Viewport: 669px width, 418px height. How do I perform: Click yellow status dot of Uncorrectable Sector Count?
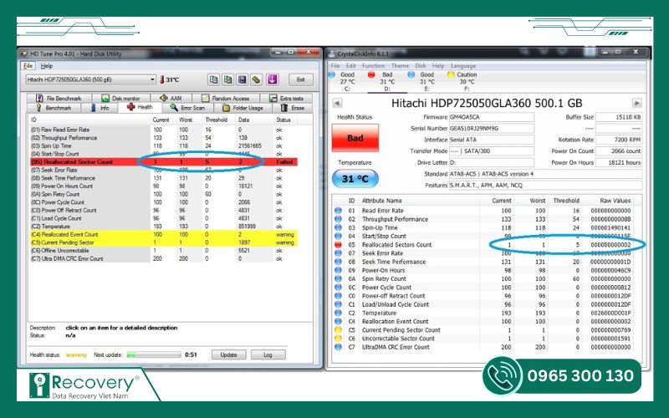click(x=339, y=339)
